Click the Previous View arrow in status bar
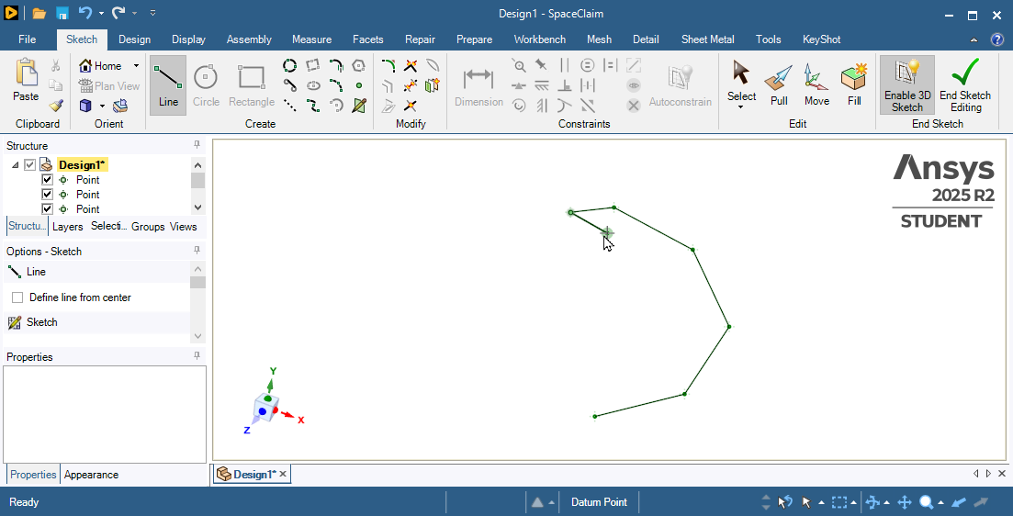This screenshot has height=516, width=1013. tap(960, 502)
